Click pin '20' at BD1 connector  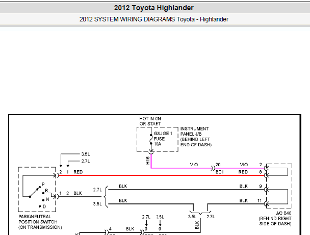point(218,165)
